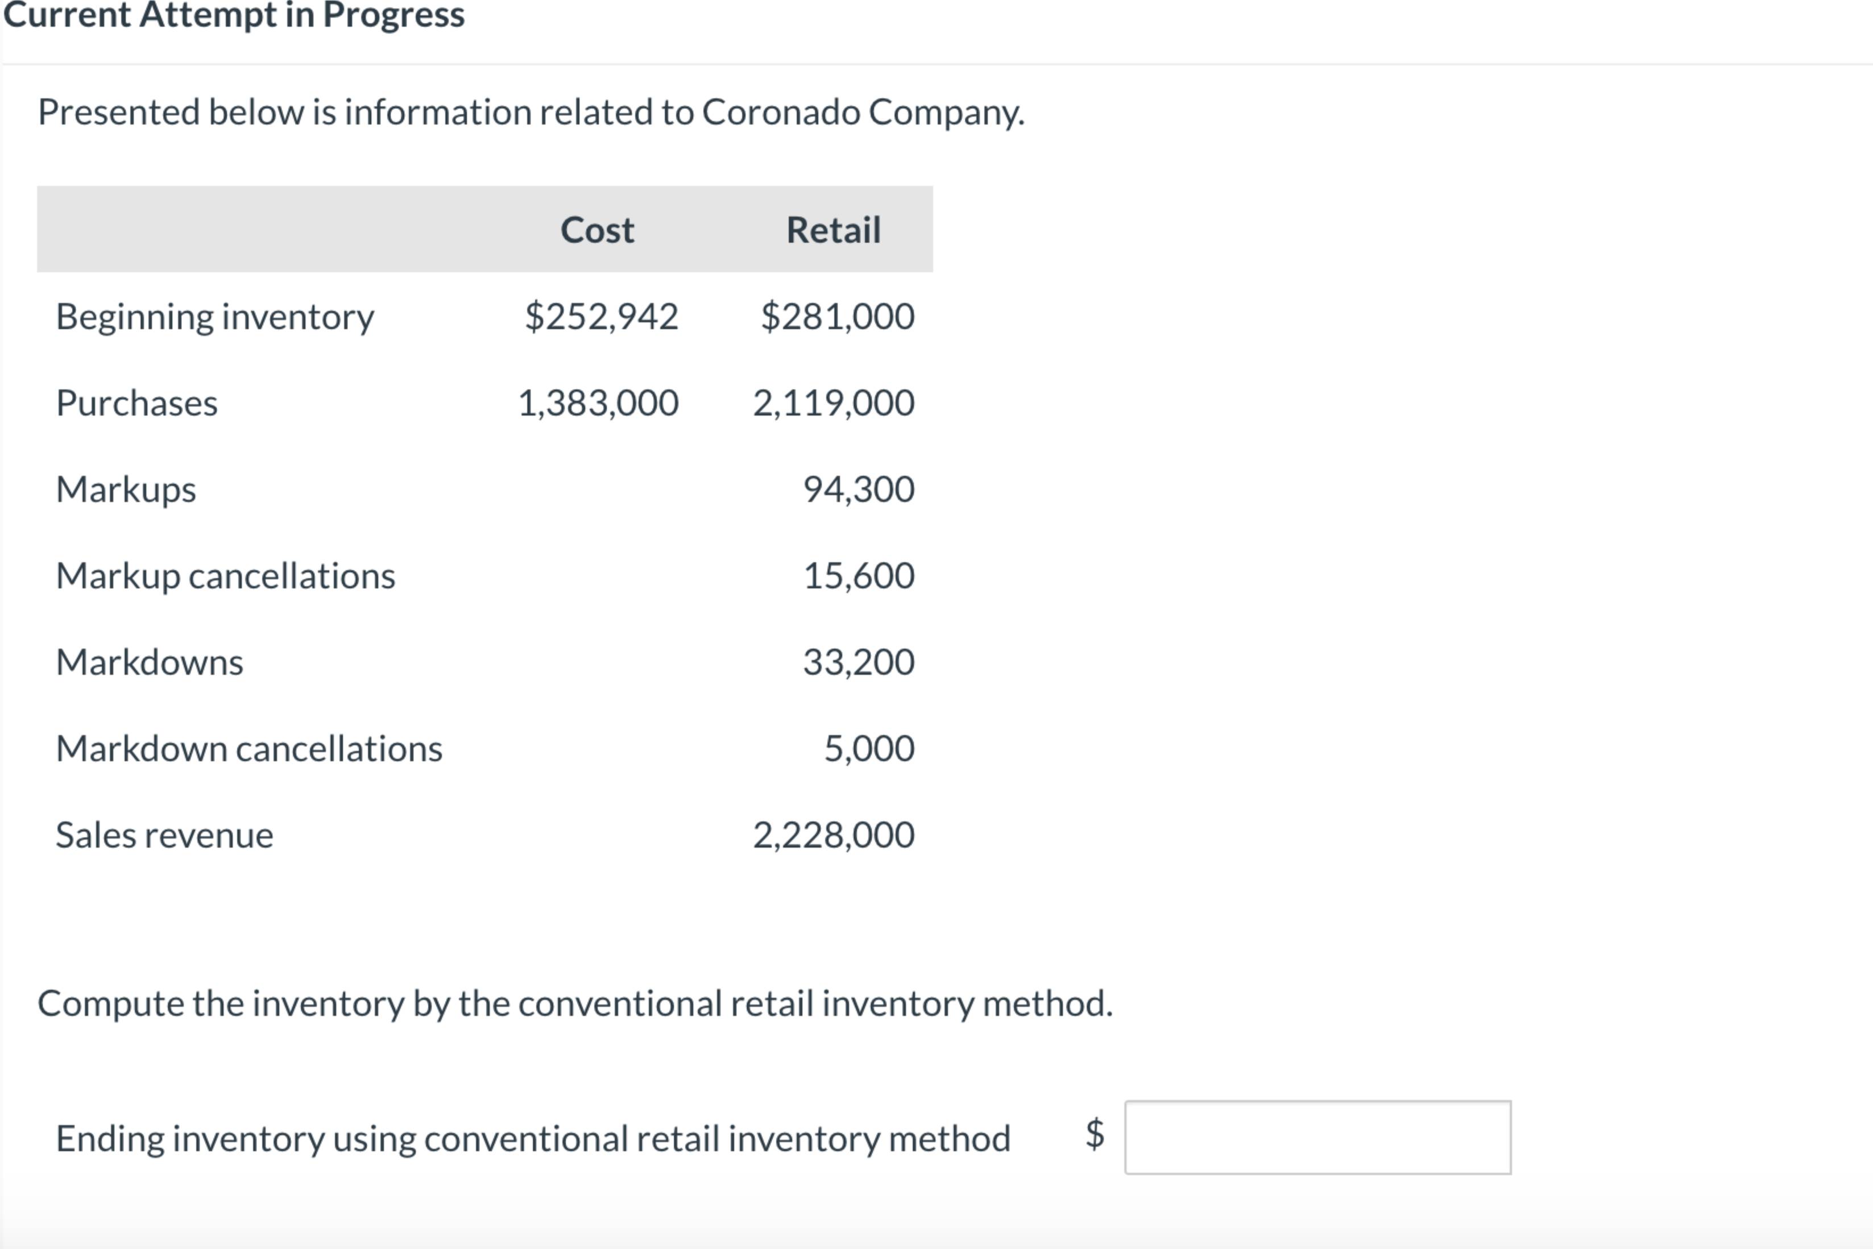This screenshot has height=1249, width=1873.
Task: Click the ending inventory answer input field
Action: (1317, 1136)
